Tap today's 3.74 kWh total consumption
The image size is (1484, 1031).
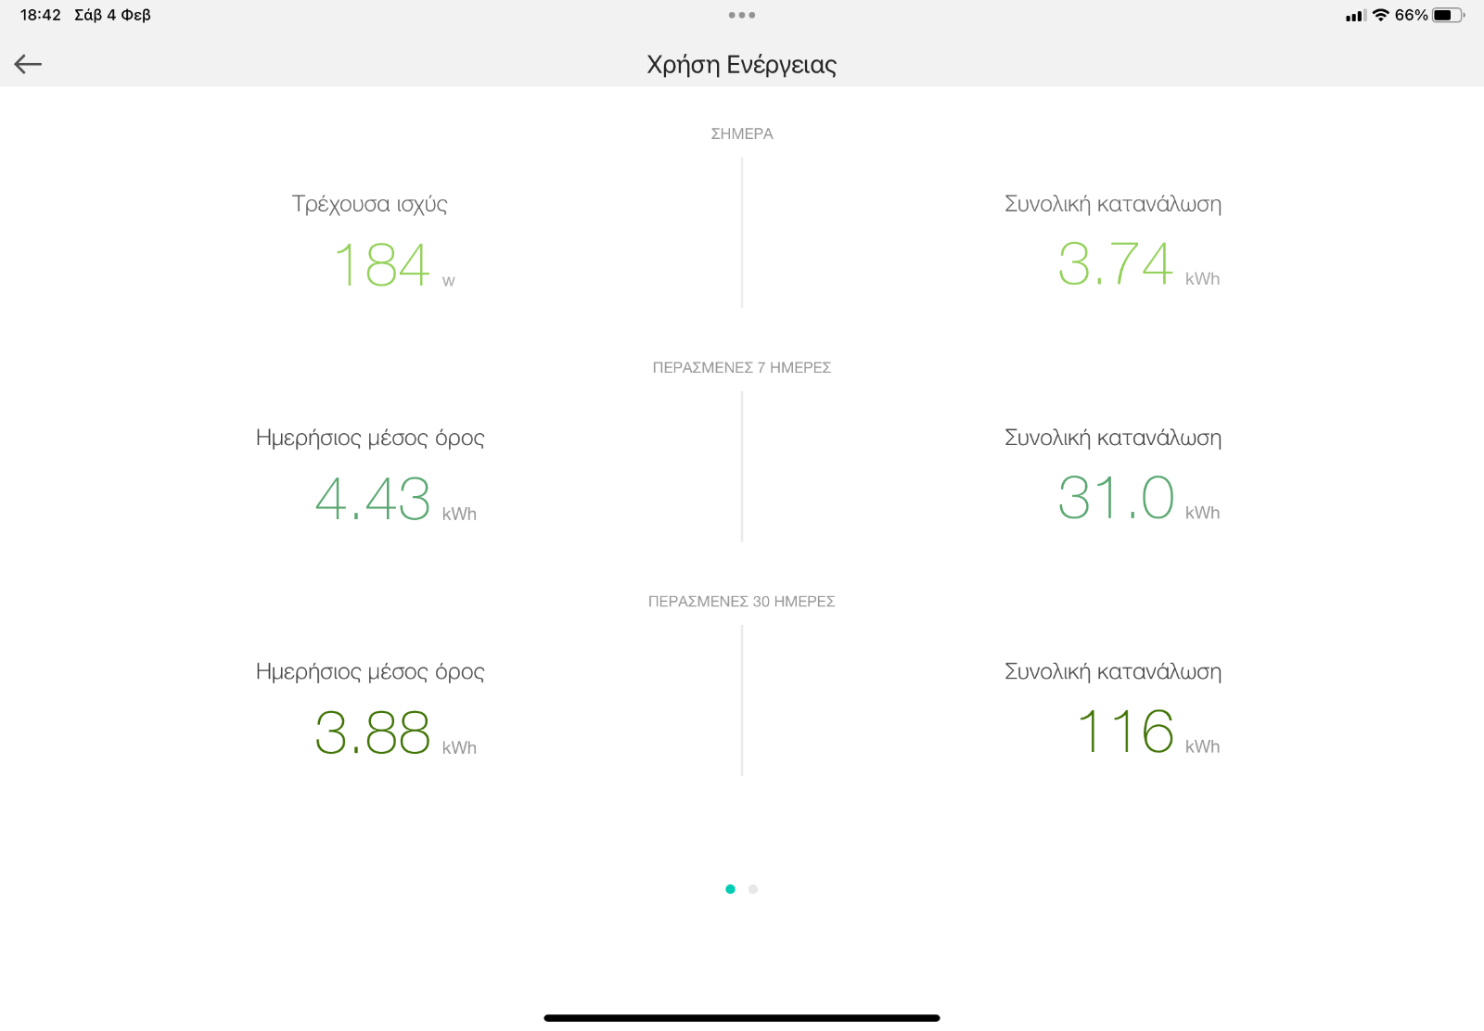pyautogui.click(x=1138, y=264)
